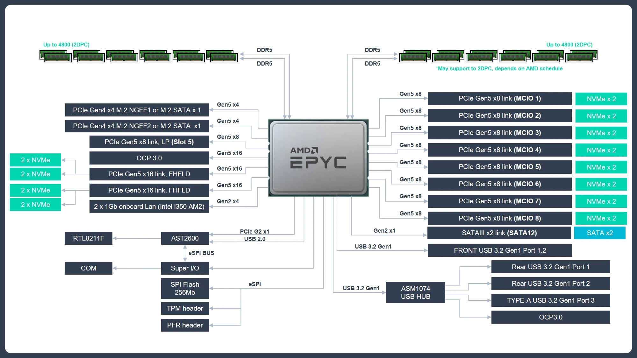Click the cyan SATA x2 box
637x358 pixels.
(x=600, y=233)
